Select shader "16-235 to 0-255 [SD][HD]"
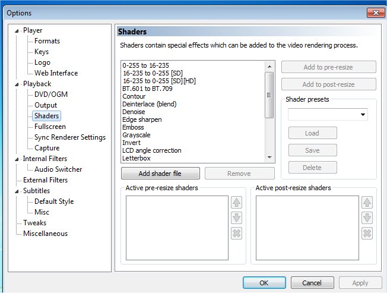This screenshot has height=293, width=387. pyautogui.click(x=159, y=81)
